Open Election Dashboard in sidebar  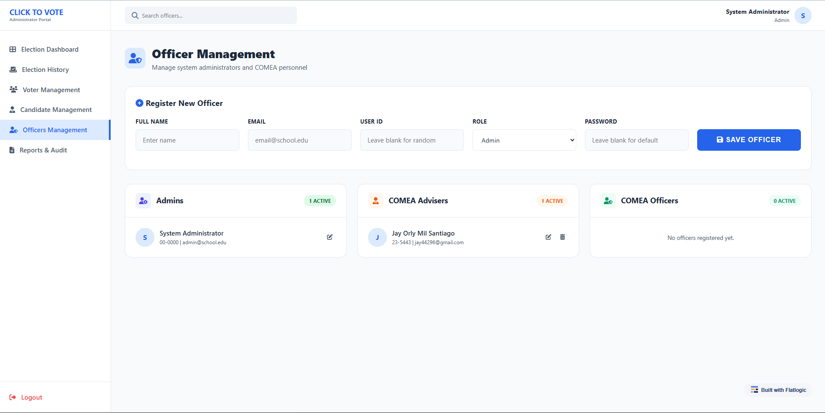(x=50, y=50)
